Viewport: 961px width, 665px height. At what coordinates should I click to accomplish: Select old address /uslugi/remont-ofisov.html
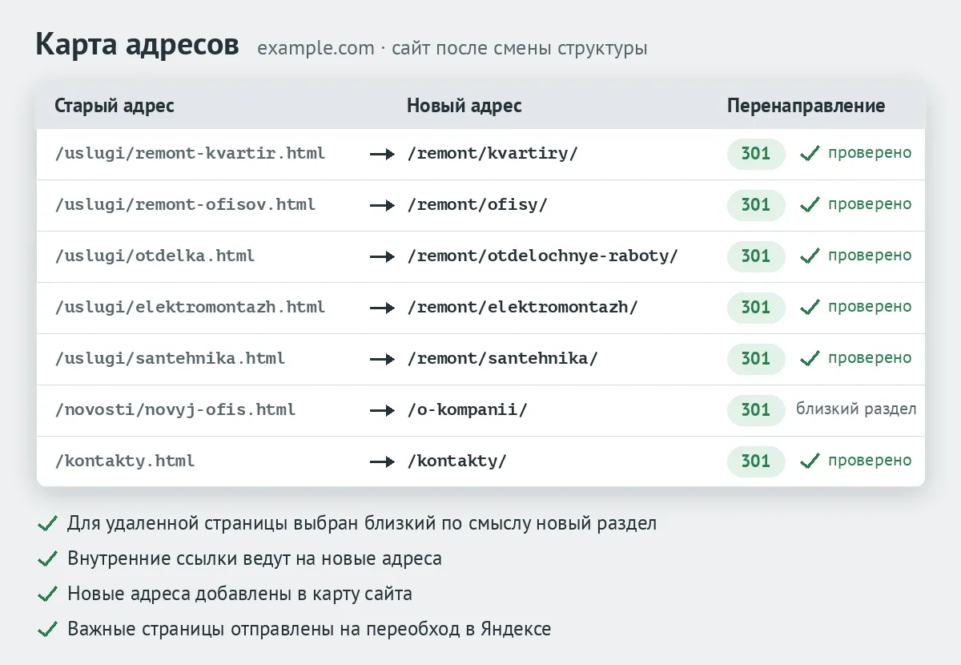coord(185,205)
